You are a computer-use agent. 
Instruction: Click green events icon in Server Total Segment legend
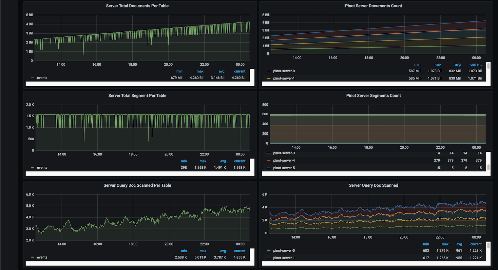coord(32,168)
